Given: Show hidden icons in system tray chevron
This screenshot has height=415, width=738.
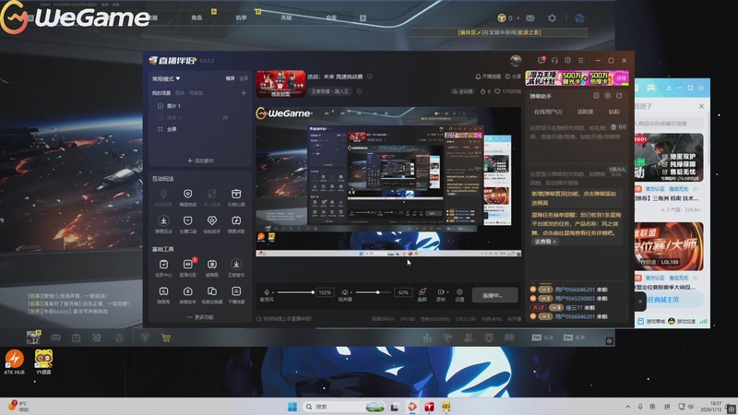Looking at the screenshot, I should tap(628, 407).
